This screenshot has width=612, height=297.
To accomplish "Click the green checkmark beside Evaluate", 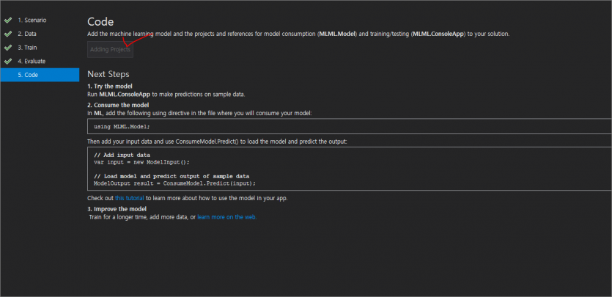I will pyautogui.click(x=8, y=62).
